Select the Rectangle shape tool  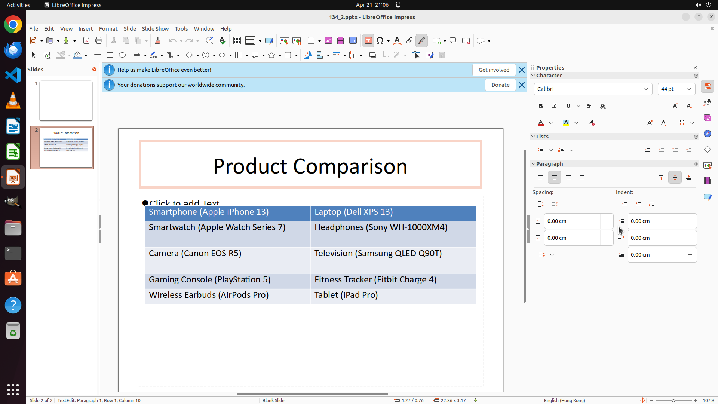tap(110, 55)
